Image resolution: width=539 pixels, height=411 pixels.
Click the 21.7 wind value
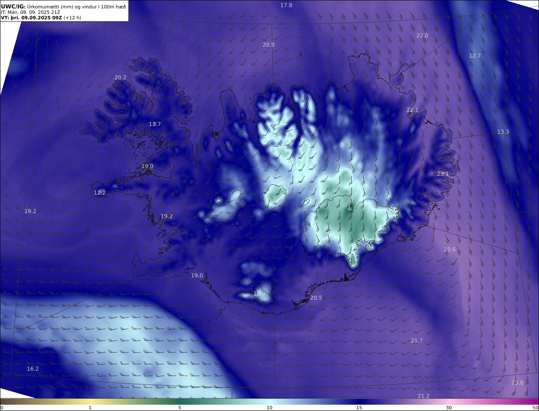(x=417, y=340)
